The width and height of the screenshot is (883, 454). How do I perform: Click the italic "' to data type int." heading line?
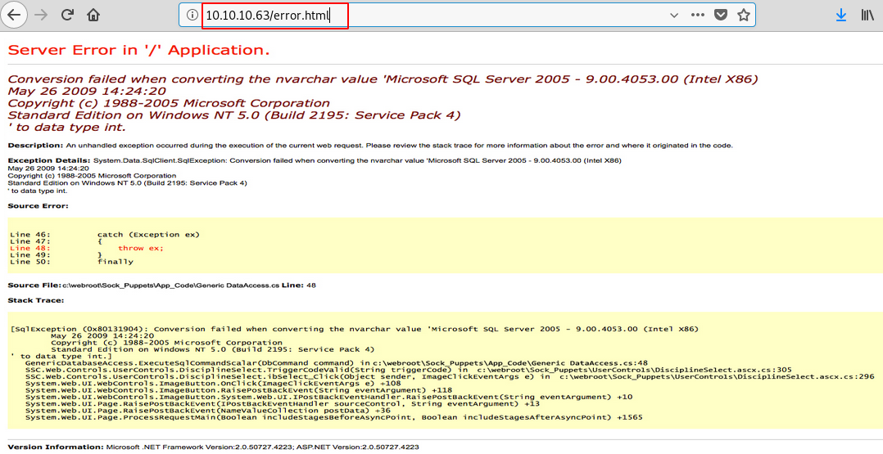(x=67, y=128)
